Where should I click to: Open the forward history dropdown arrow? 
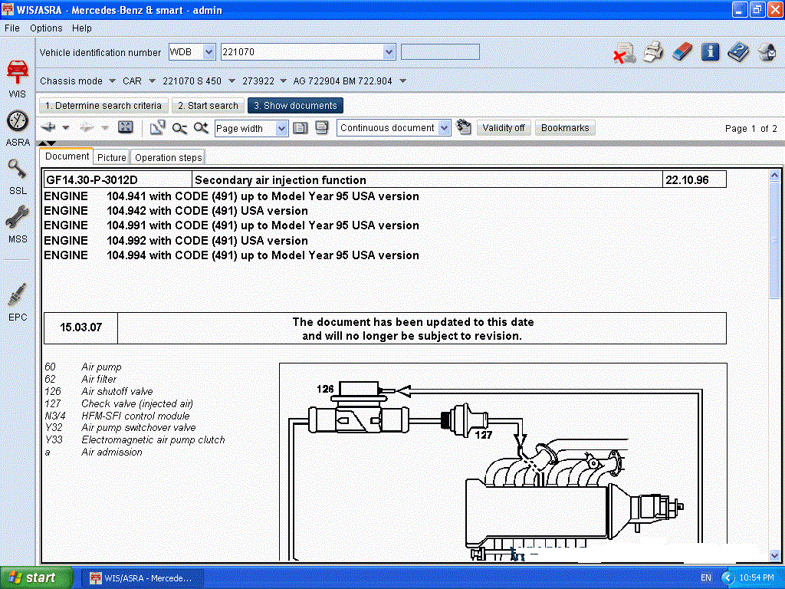coord(104,128)
